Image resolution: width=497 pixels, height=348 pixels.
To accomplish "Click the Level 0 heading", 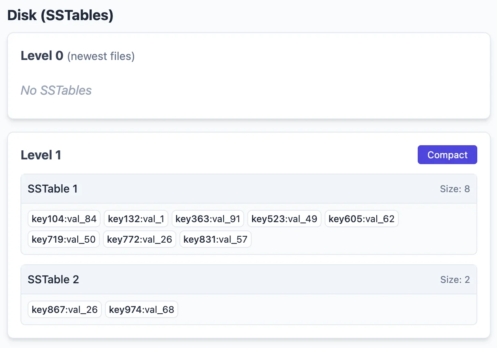I will coord(42,56).
